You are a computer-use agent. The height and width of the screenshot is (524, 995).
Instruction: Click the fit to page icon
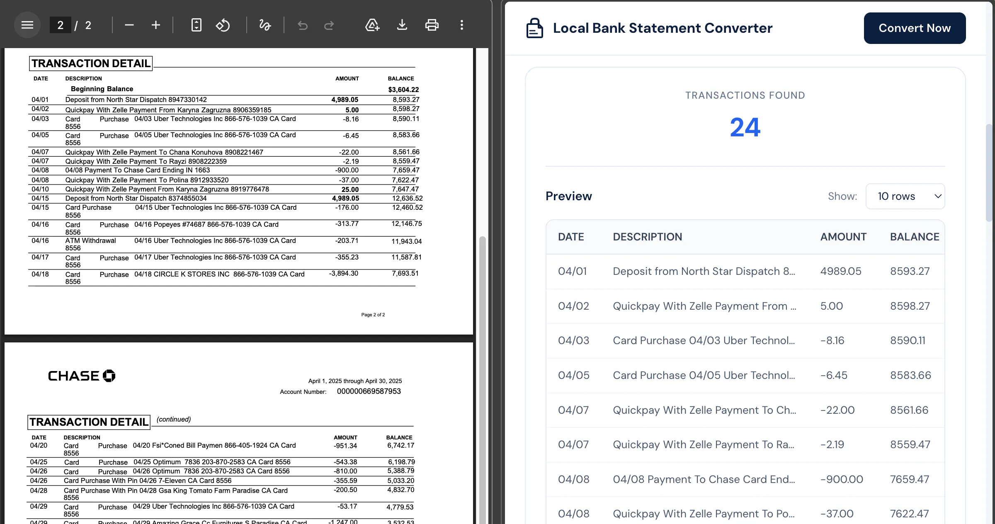click(x=196, y=25)
